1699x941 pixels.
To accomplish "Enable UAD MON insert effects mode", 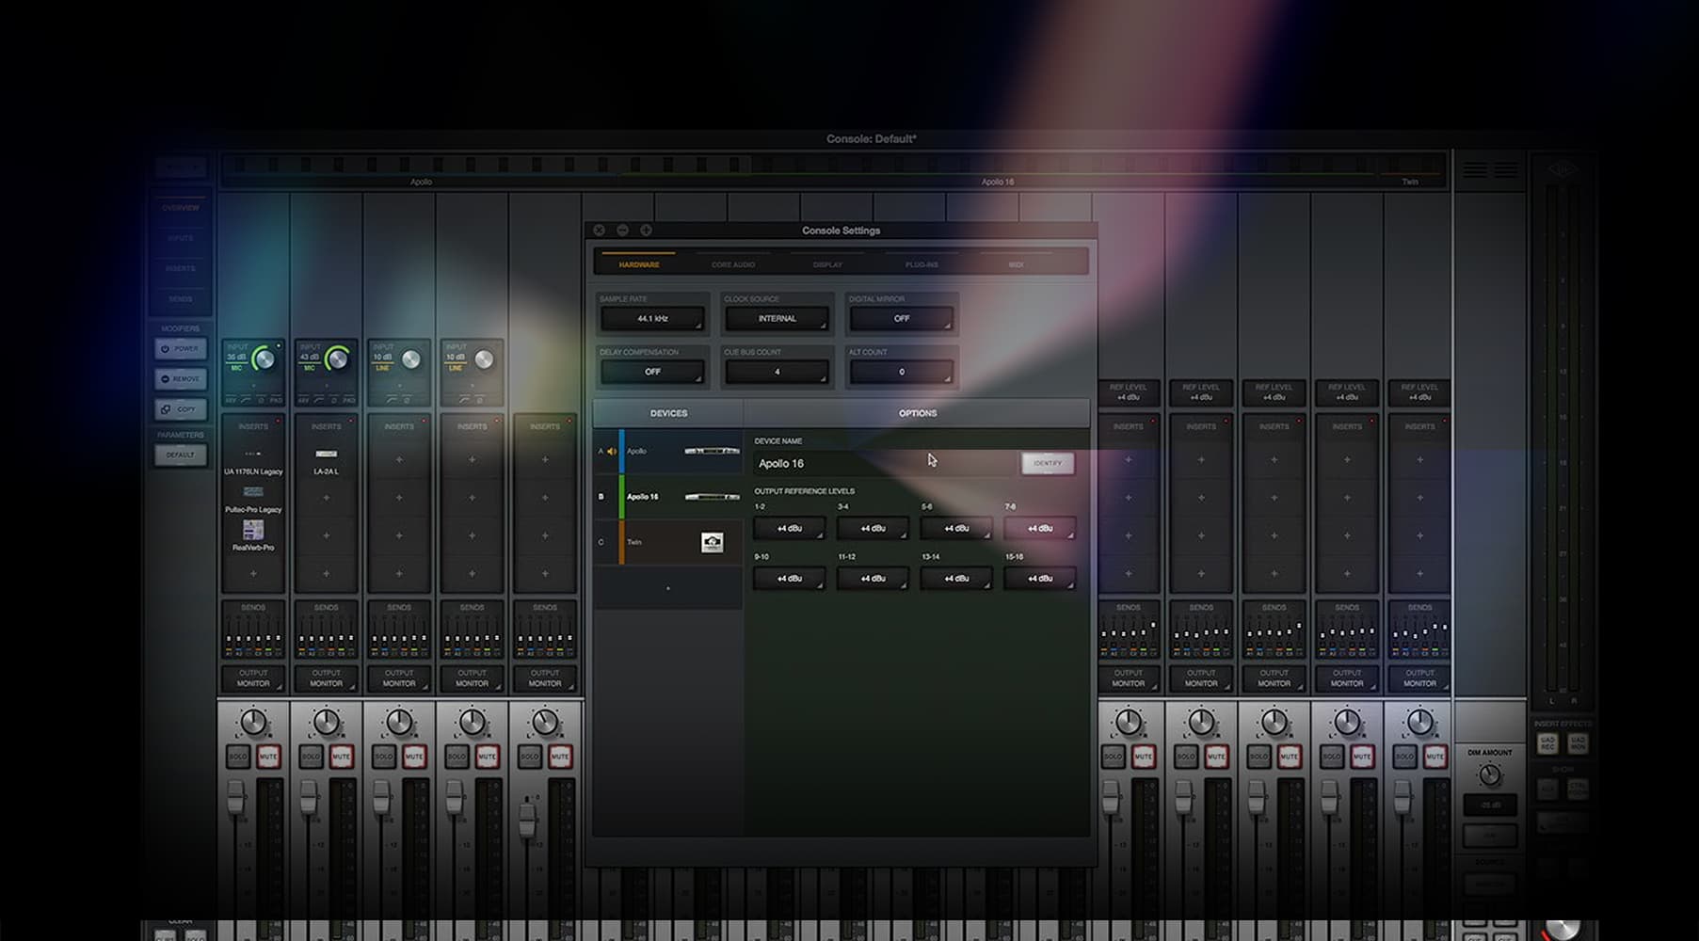I will [1578, 743].
